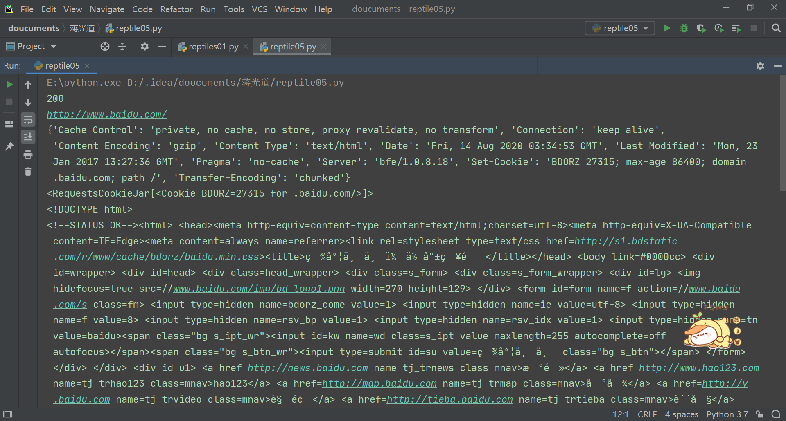Open the news.baidu.com link

pos(307,368)
